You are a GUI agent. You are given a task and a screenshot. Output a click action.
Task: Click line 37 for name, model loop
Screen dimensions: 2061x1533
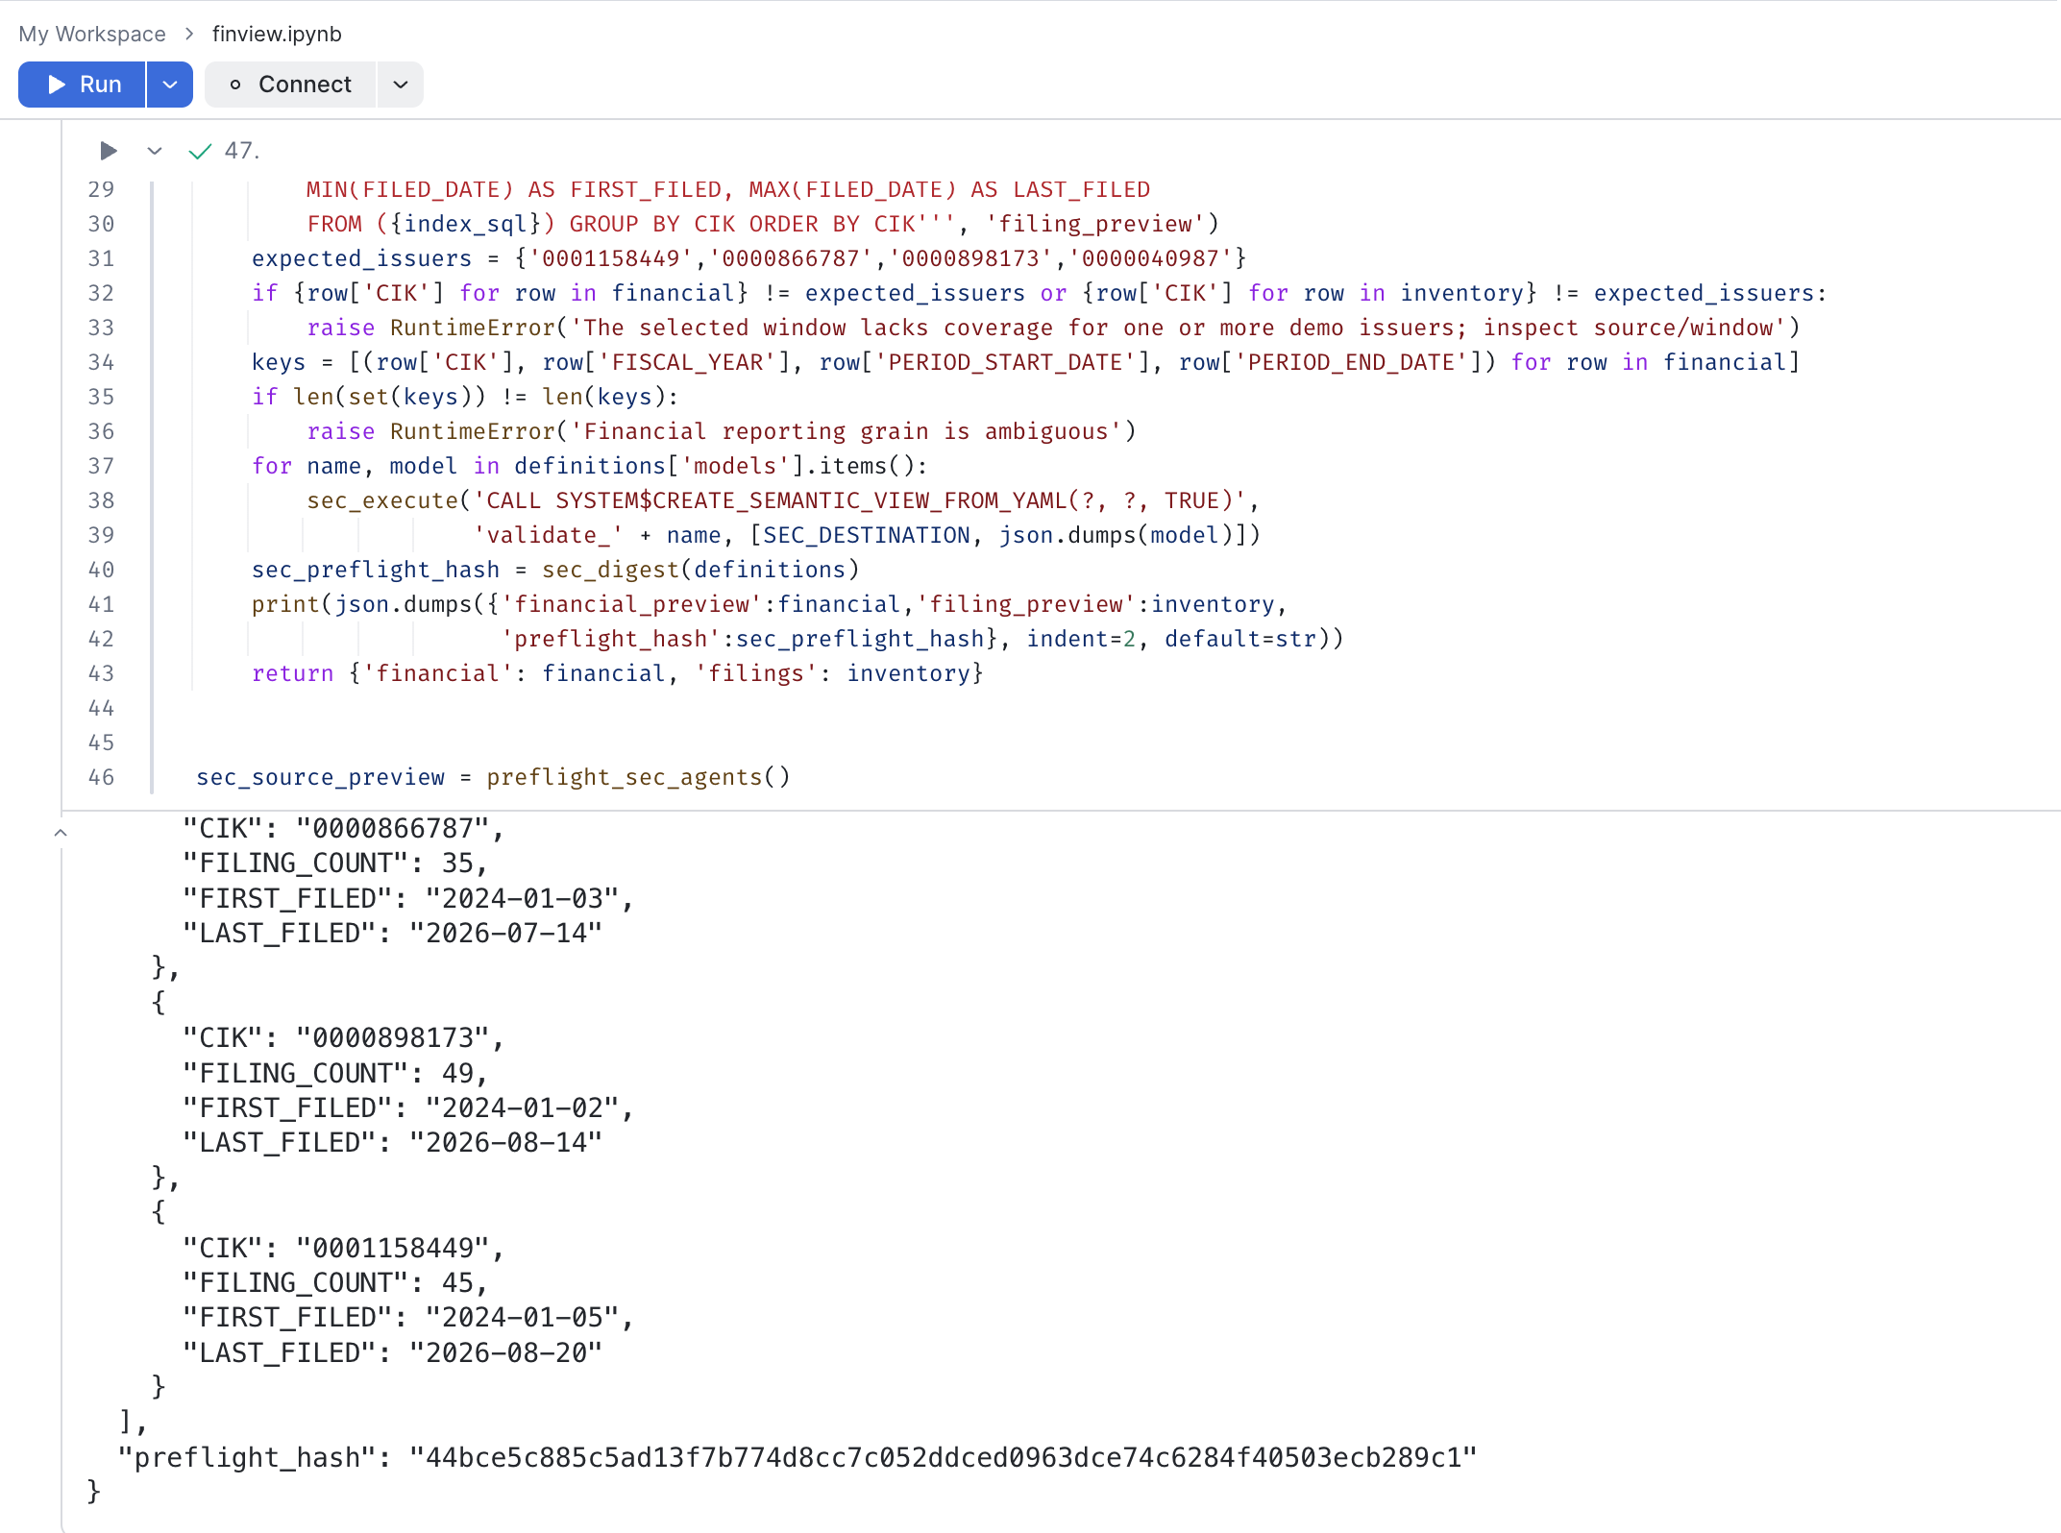pyautogui.click(x=589, y=466)
